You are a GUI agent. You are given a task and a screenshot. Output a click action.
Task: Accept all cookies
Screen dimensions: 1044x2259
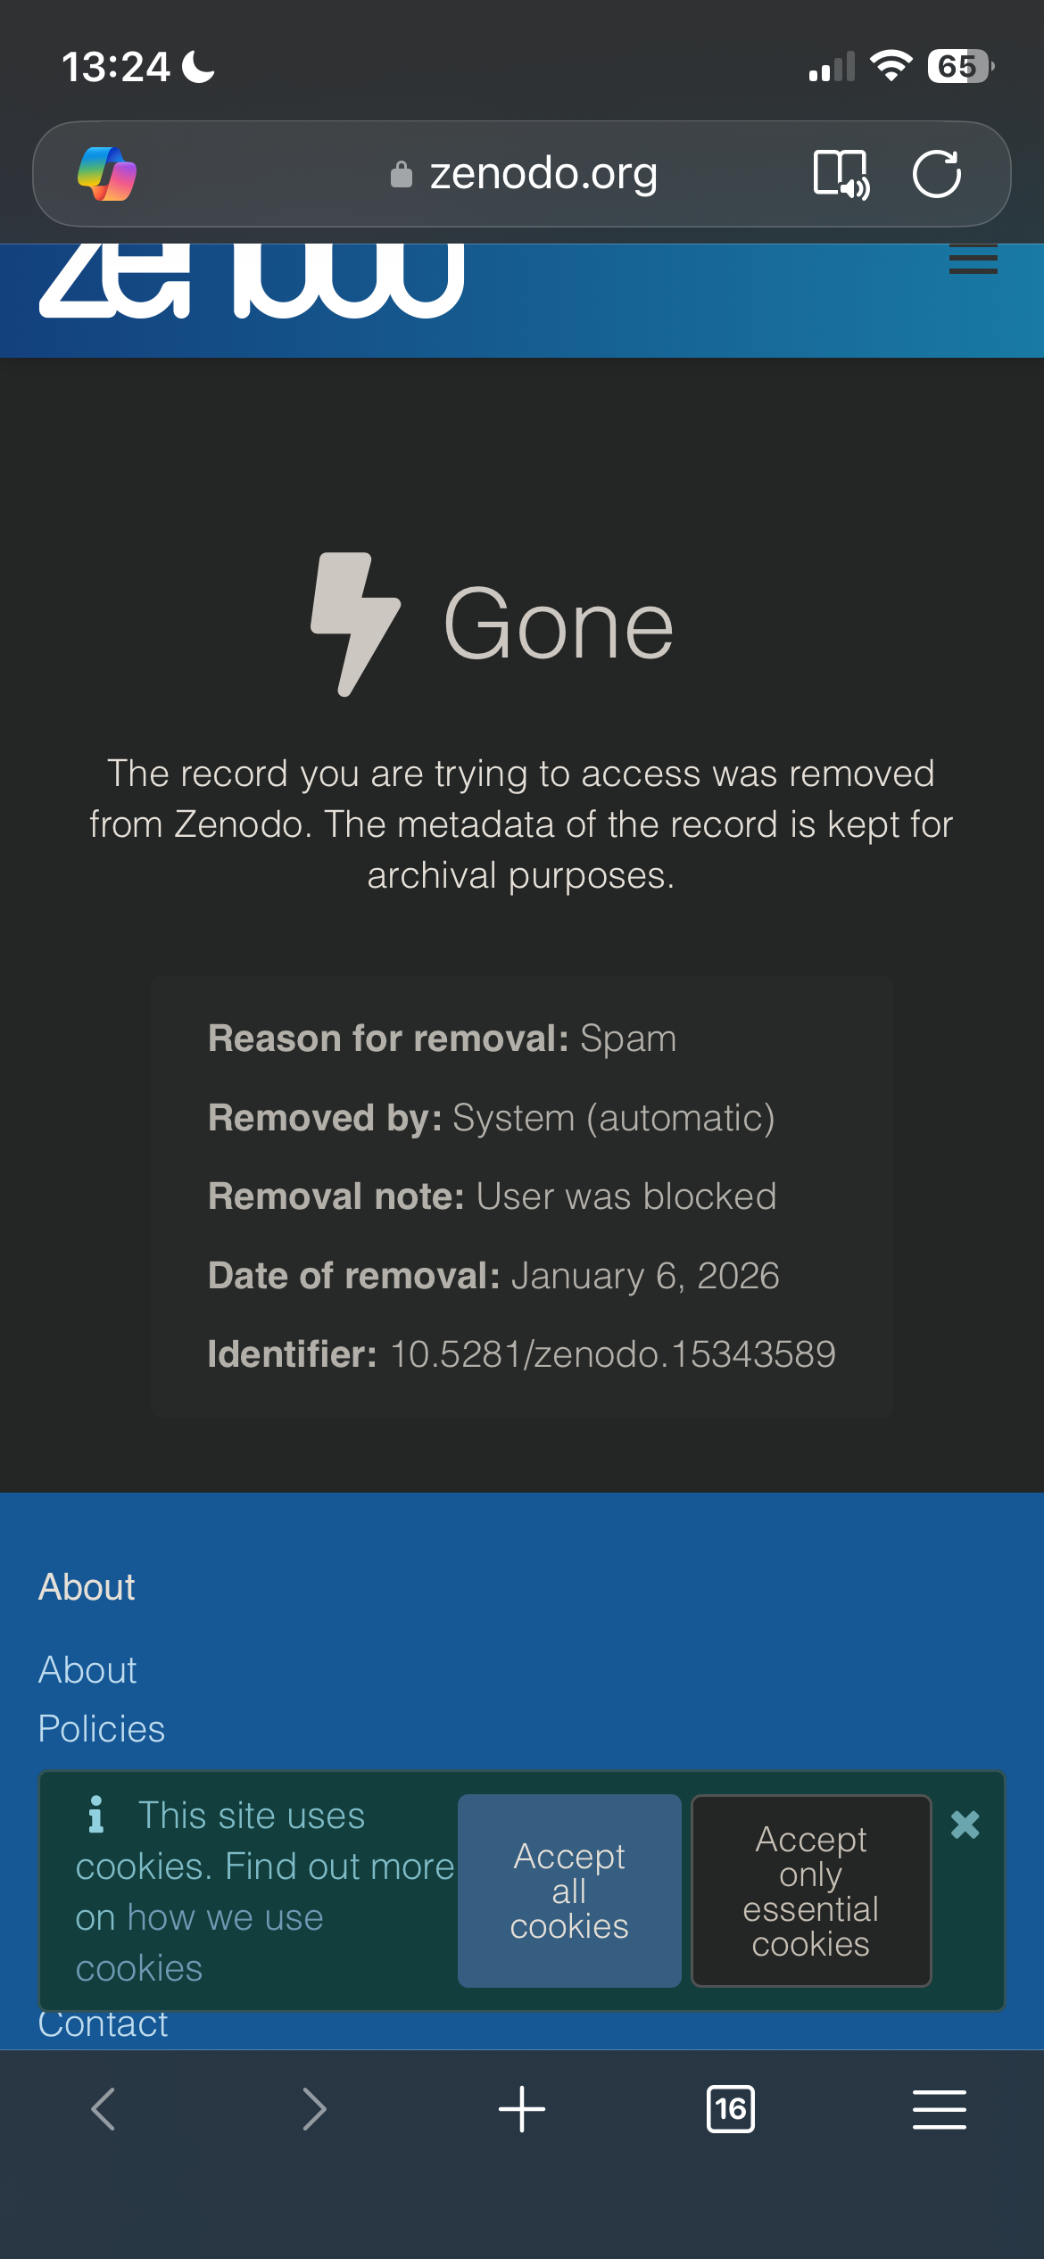[569, 1891]
